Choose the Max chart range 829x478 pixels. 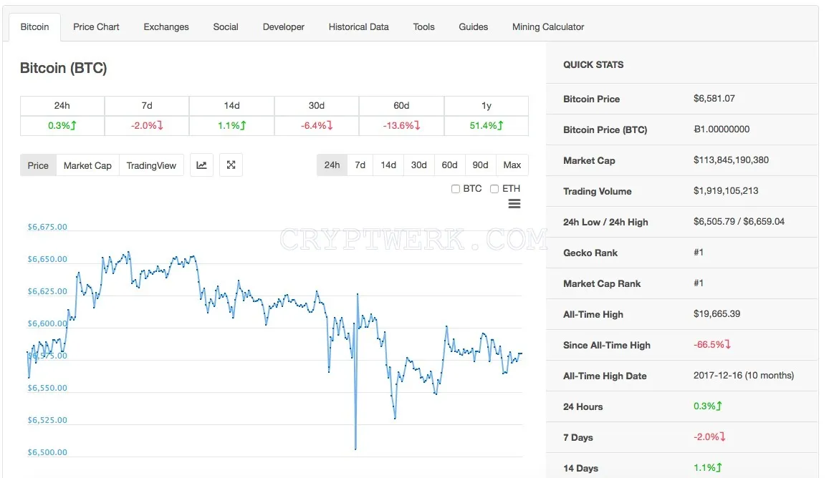pos(512,165)
